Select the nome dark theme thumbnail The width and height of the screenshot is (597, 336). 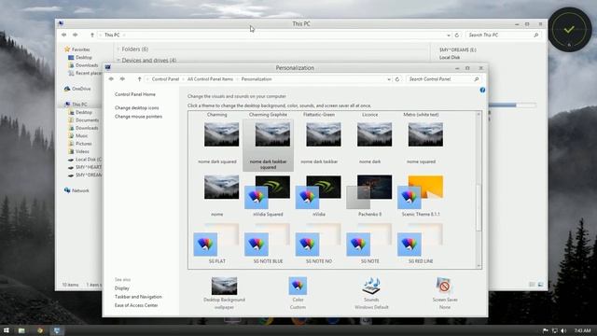tap(374, 134)
